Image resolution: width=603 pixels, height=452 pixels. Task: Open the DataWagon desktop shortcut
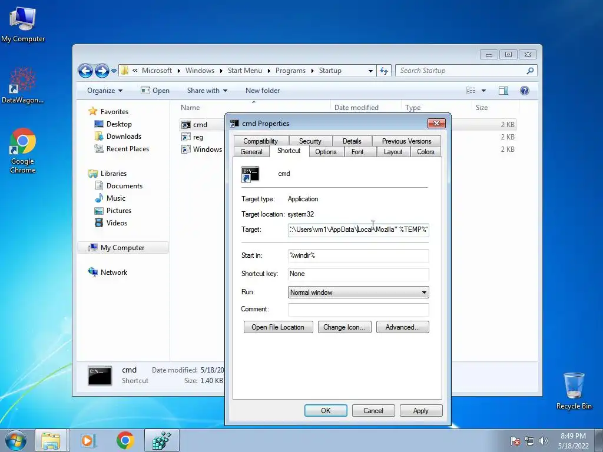pyautogui.click(x=22, y=85)
